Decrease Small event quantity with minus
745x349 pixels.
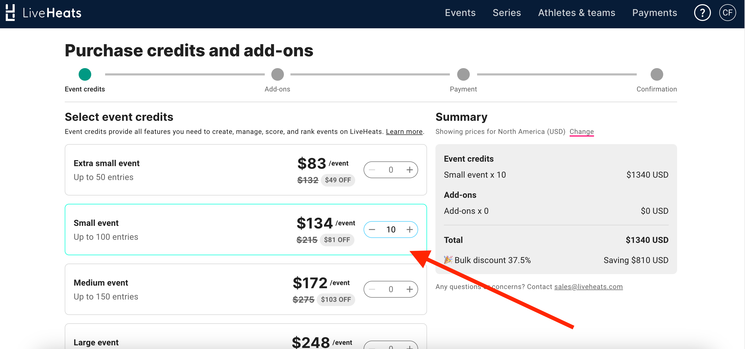pos(372,230)
